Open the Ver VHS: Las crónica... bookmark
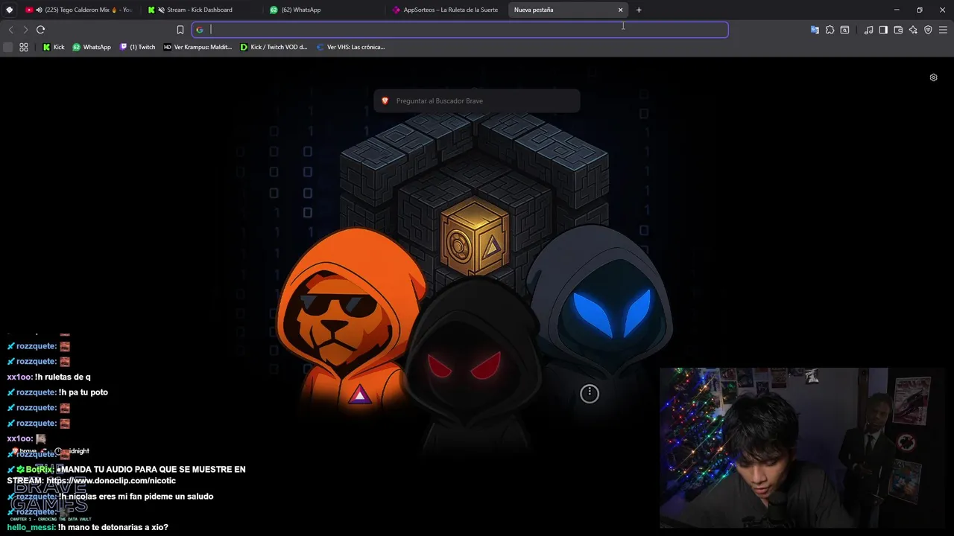This screenshot has height=536, width=954. click(x=350, y=47)
